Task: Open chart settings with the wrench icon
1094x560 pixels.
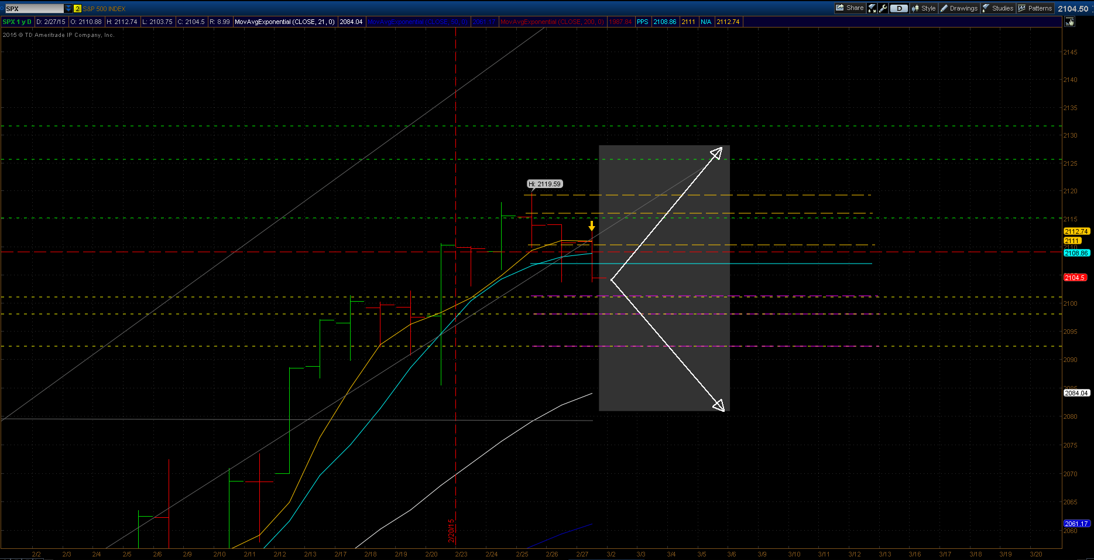Action: pyautogui.click(x=883, y=8)
